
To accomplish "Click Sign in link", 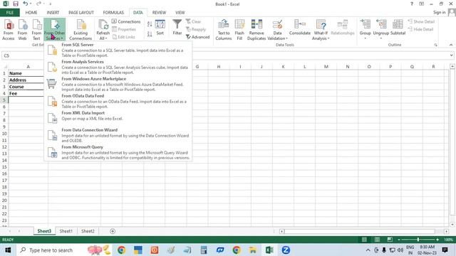I will (439, 12).
